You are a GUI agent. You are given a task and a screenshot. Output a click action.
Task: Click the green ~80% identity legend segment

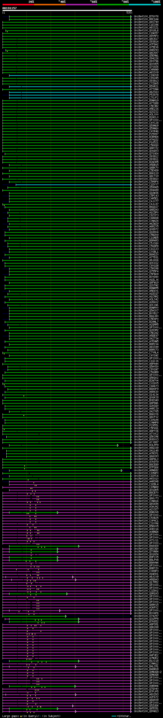113,5
